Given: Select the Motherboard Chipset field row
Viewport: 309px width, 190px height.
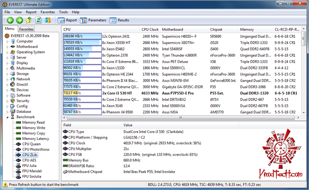Looking at the screenshot, I should click(x=151, y=172).
